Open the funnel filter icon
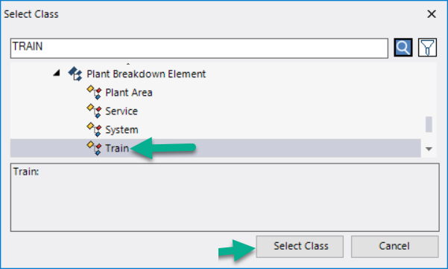This screenshot has width=448, height=269. click(x=427, y=48)
